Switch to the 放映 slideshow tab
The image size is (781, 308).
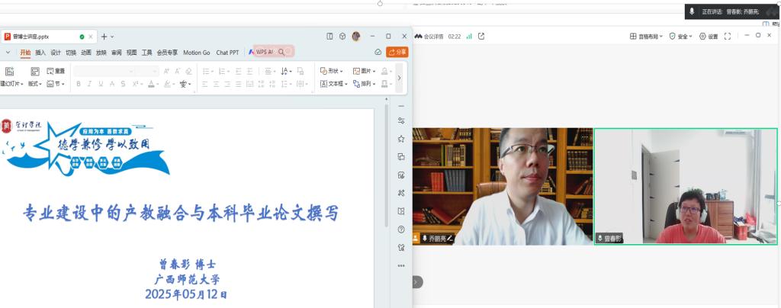(x=101, y=53)
